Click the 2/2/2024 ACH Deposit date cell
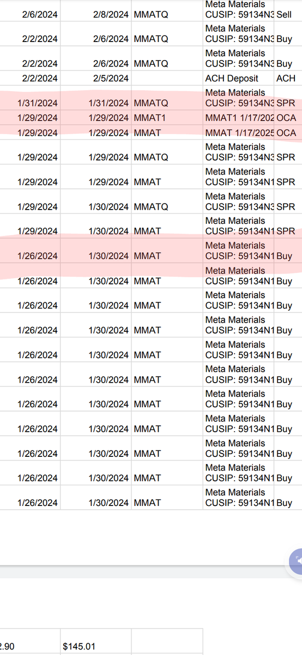302x655 pixels. (30, 78)
